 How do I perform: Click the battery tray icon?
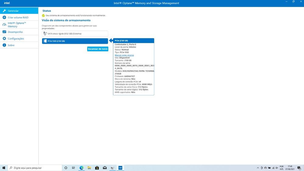pos(269,168)
